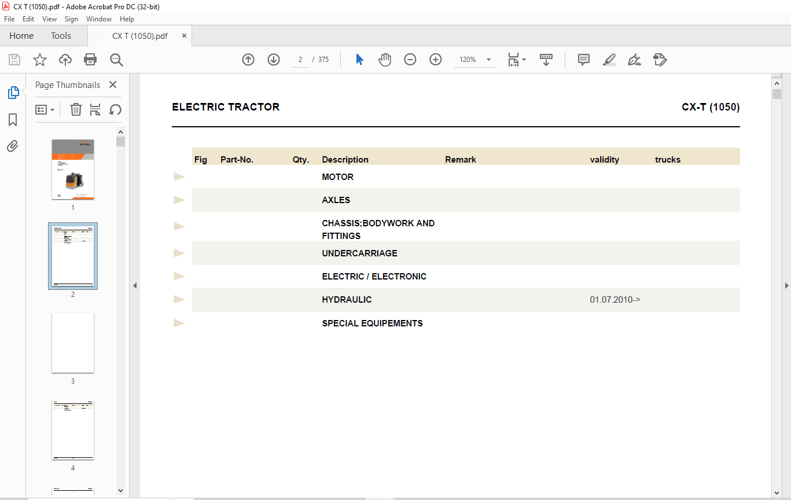The width and height of the screenshot is (791, 500).
Task: Close the CX T (1050).pdf tab
Action: tap(184, 36)
